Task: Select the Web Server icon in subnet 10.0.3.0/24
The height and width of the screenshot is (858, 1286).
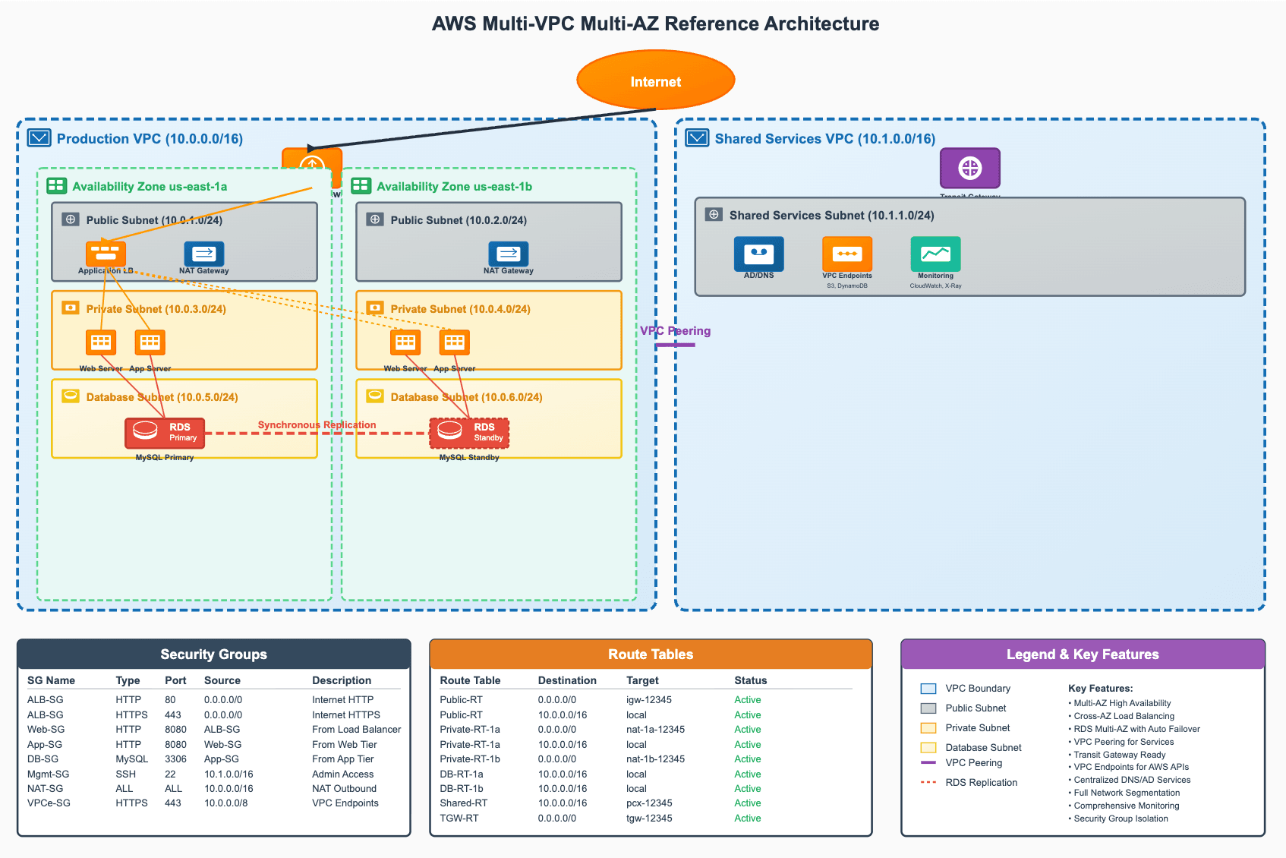Action: (x=101, y=342)
